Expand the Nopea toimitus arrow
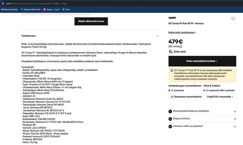Screen dimensions: 243x145 coord(235,119)
